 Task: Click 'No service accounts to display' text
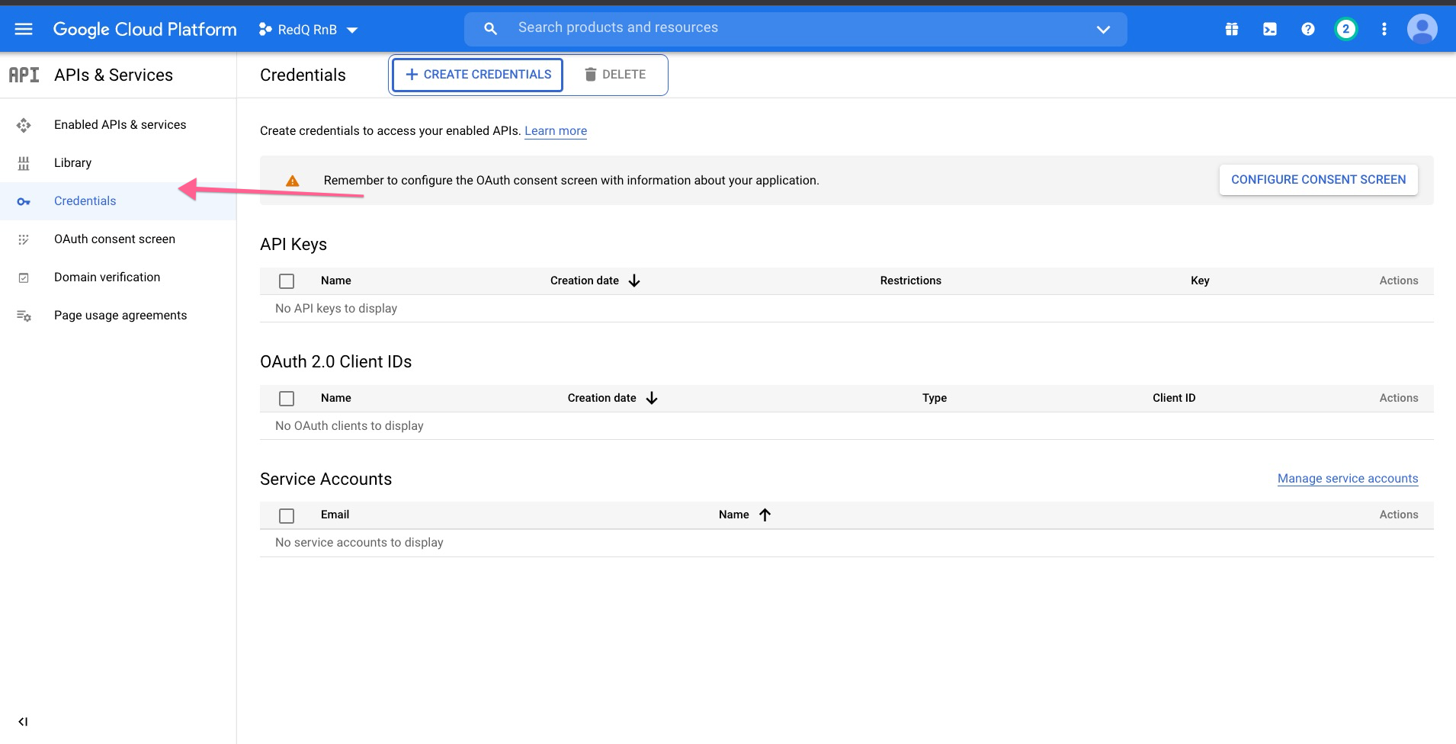(359, 543)
